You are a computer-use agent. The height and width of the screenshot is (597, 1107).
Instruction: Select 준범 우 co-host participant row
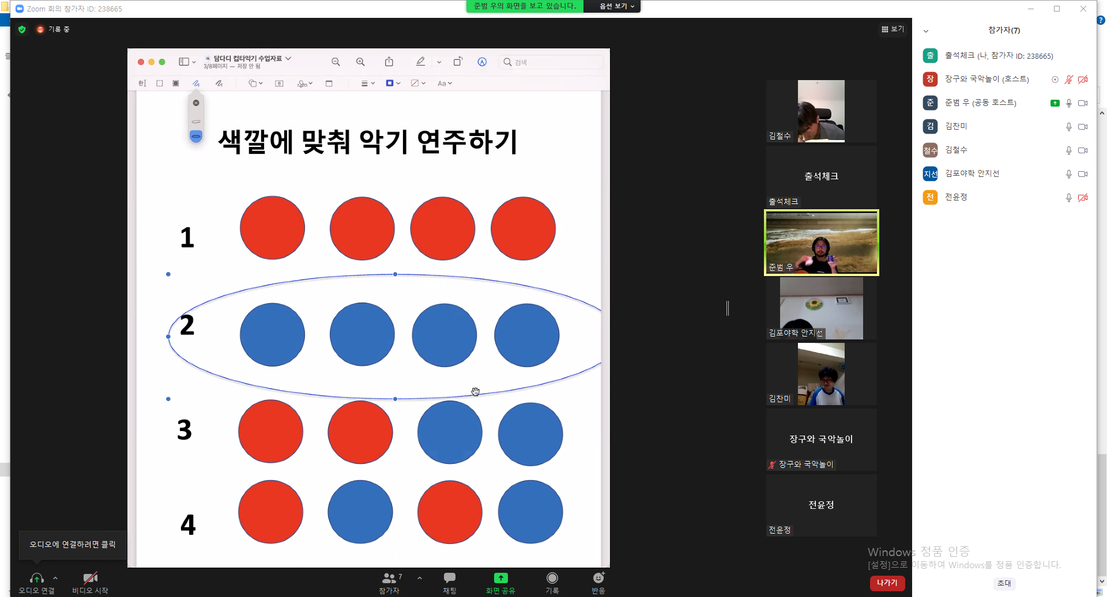coord(1003,103)
